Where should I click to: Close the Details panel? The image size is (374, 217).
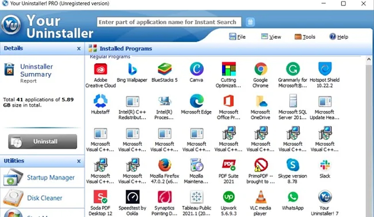click(x=79, y=49)
